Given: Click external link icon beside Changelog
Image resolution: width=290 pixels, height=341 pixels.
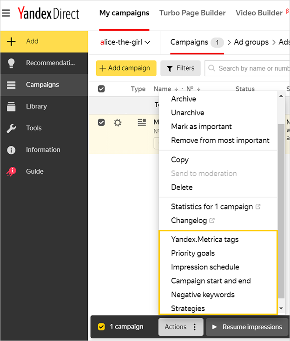Looking at the screenshot, I should coord(212,221).
